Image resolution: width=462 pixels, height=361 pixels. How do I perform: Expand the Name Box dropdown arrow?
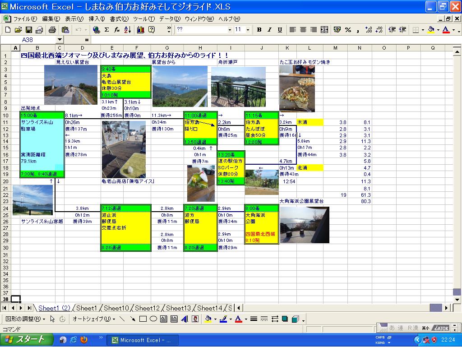point(60,40)
